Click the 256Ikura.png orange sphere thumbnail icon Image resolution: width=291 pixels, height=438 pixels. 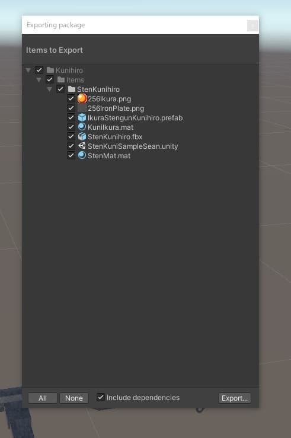pos(82,98)
